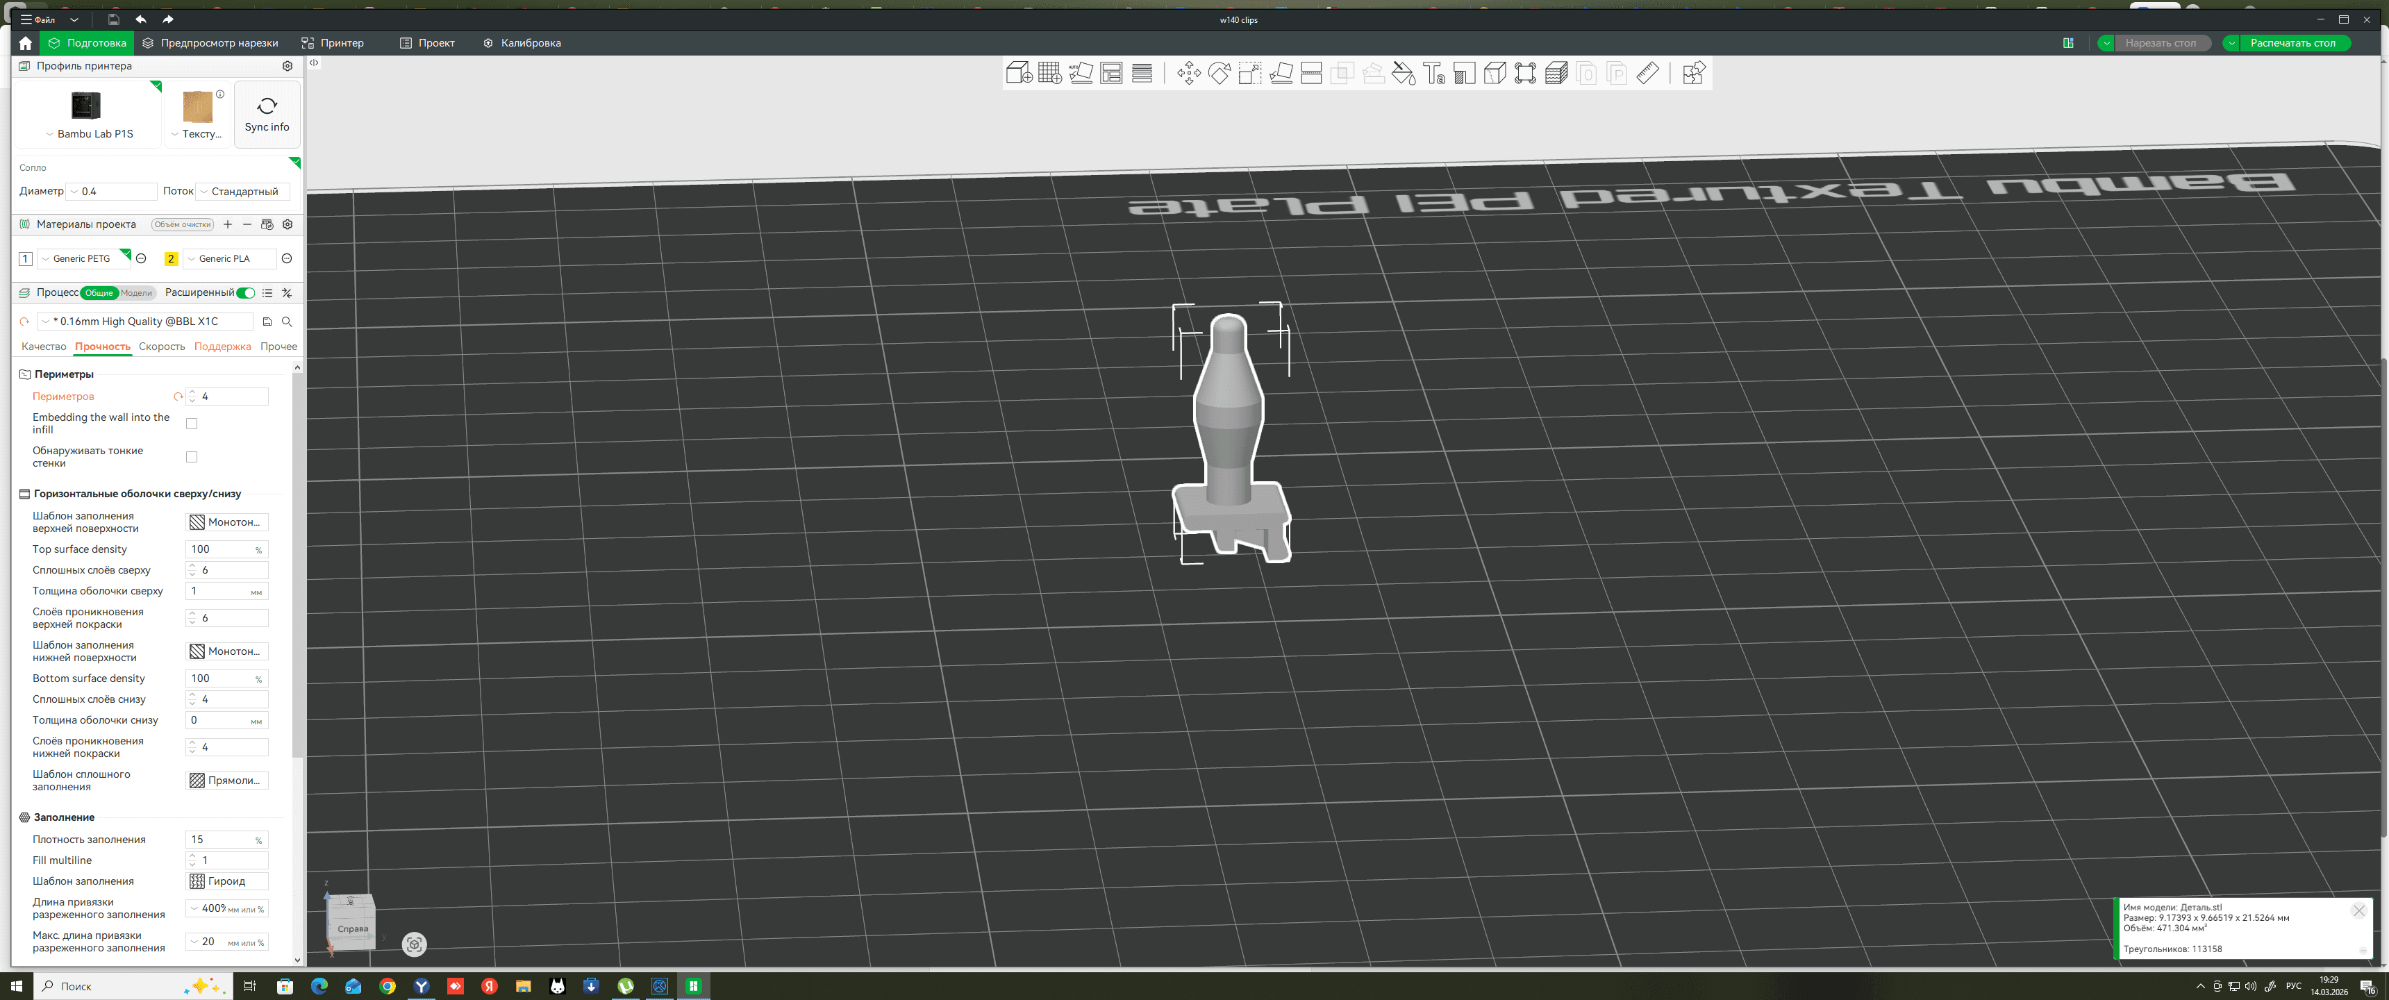Open top surface pattern Монотон dropdown
The image size is (2389, 1000).
pos(227,522)
